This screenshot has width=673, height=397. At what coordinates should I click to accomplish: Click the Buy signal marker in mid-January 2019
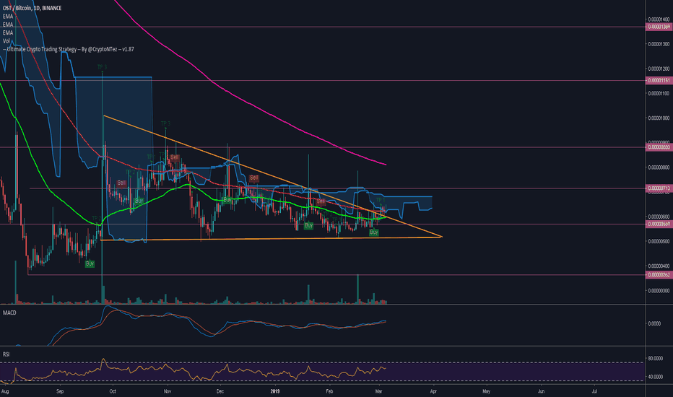coord(308,226)
